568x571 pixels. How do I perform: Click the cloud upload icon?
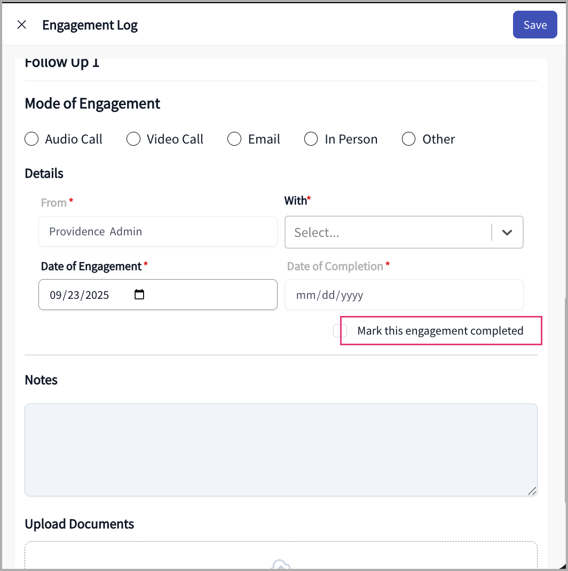[281, 565]
